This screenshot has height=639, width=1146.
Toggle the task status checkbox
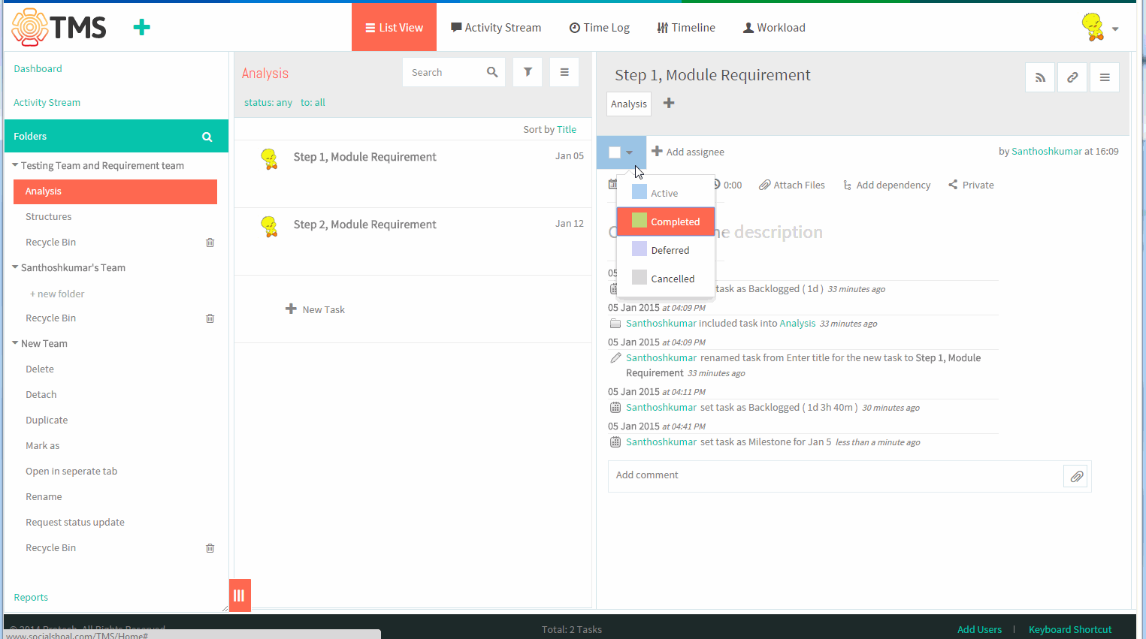[615, 152]
